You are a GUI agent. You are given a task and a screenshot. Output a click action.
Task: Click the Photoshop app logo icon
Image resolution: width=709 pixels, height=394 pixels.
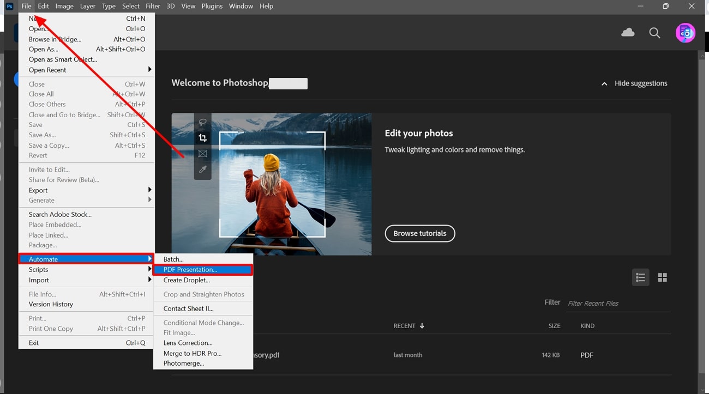[9, 6]
